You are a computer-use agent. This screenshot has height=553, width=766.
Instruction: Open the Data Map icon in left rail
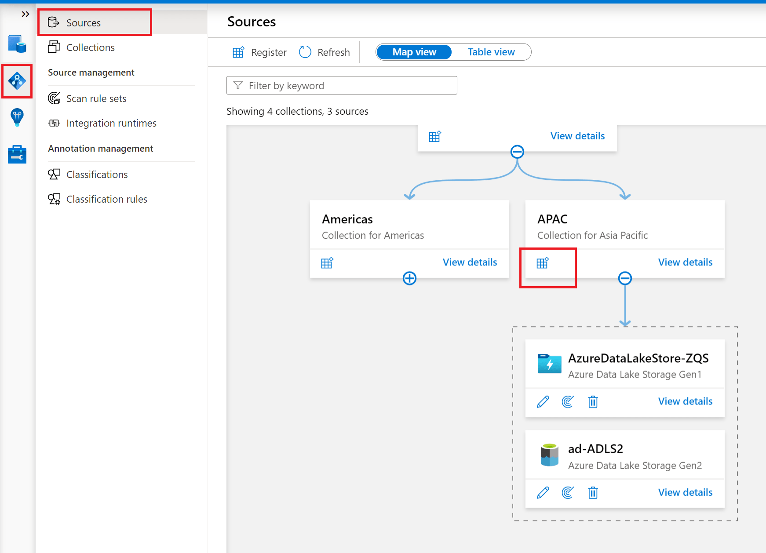tap(17, 81)
